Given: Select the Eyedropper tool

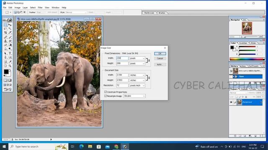Looking at the screenshot, I should 10,62.
